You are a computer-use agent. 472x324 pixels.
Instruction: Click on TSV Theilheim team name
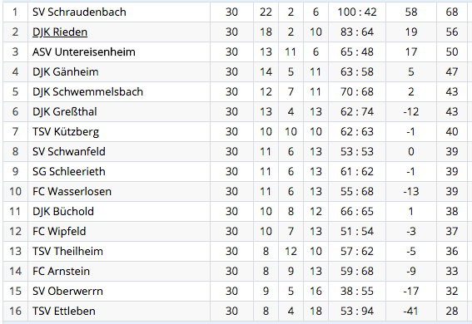pos(67,251)
